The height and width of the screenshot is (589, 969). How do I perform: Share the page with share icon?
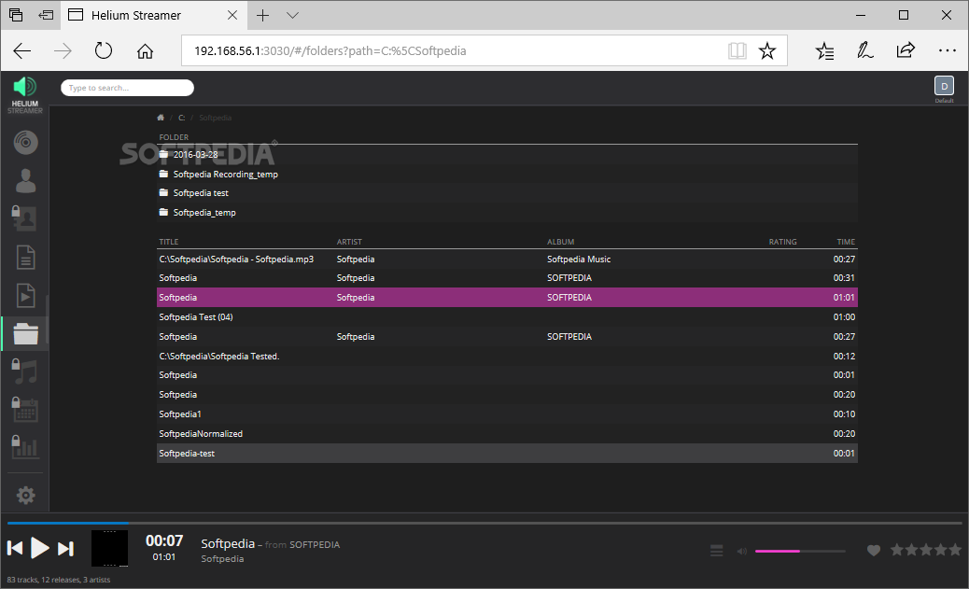[x=906, y=50]
